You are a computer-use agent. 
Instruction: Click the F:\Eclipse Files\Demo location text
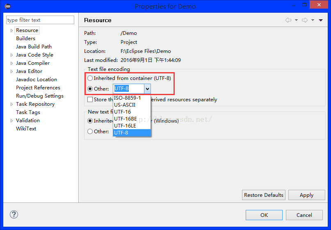tap(146, 51)
